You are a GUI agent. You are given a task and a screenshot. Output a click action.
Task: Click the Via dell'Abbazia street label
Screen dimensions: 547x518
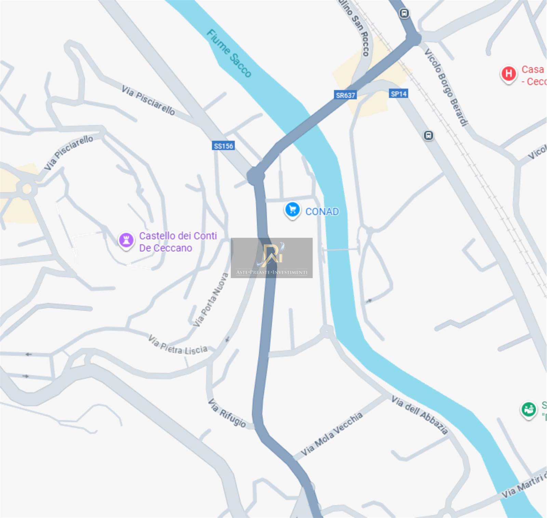click(x=419, y=415)
